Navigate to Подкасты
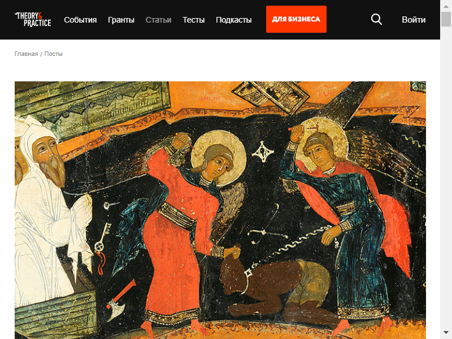Viewport: 452px width, 339px height. (234, 20)
